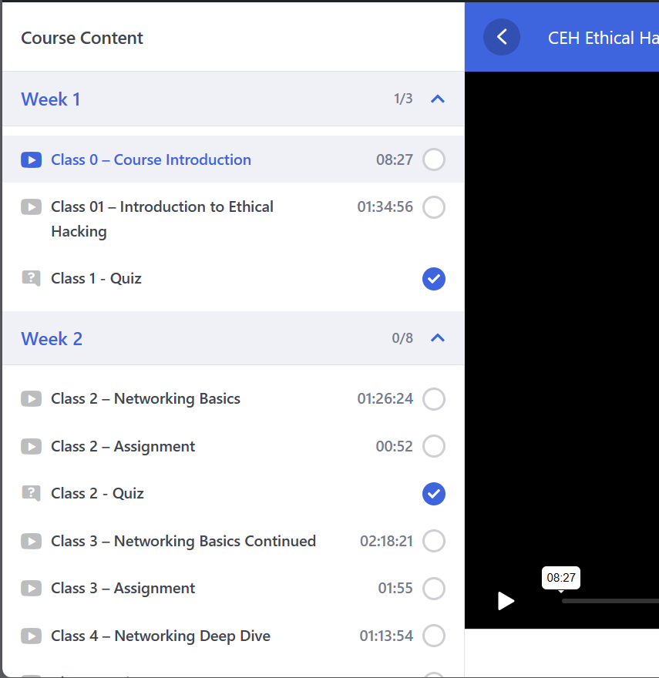Click video icon beside Class 01 Introduction
The width and height of the screenshot is (659, 678).
coord(31,206)
